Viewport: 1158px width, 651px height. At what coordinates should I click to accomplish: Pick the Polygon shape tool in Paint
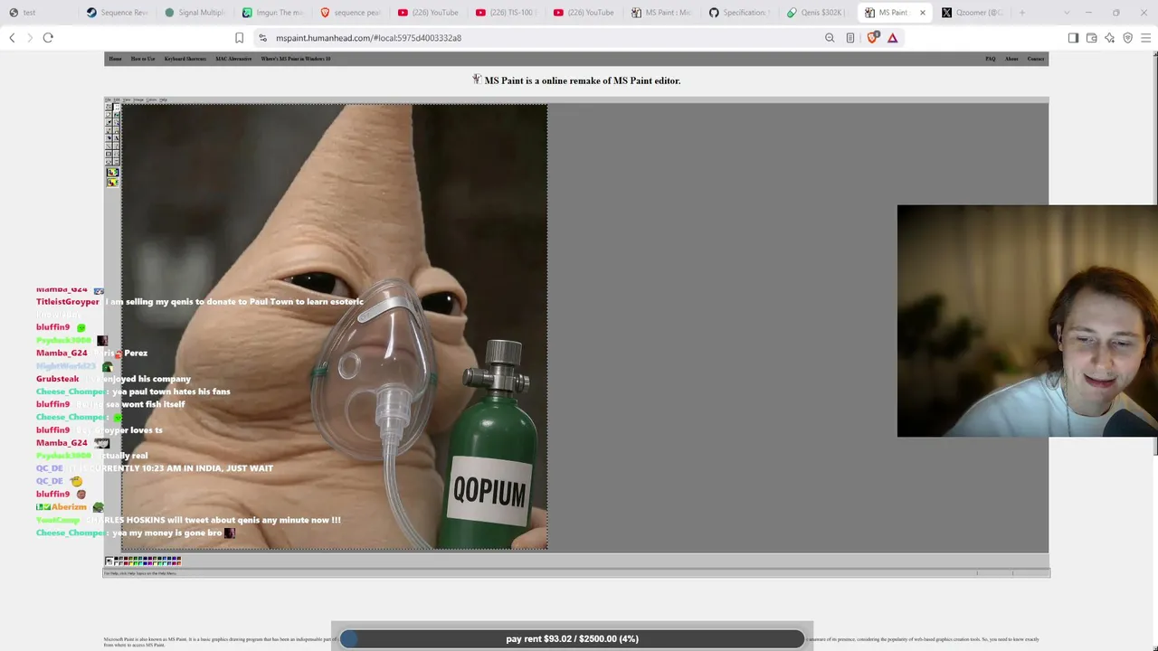click(117, 154)
